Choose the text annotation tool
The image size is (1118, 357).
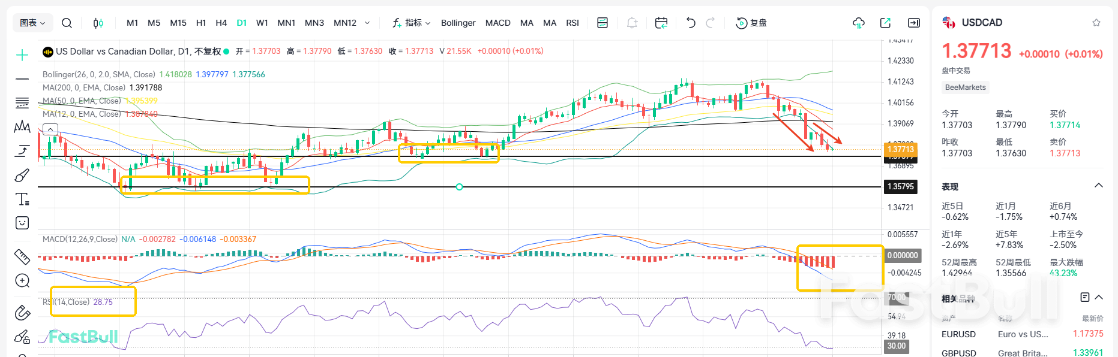click(22, 199)
